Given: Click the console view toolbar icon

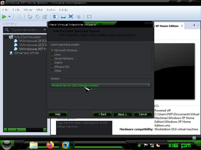Looking at the screenshot, I should pos(89,16).
